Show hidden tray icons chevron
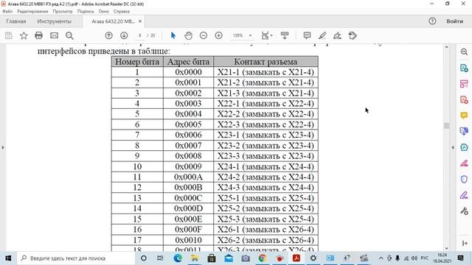 pyautogui.click(x=381, y=258)
